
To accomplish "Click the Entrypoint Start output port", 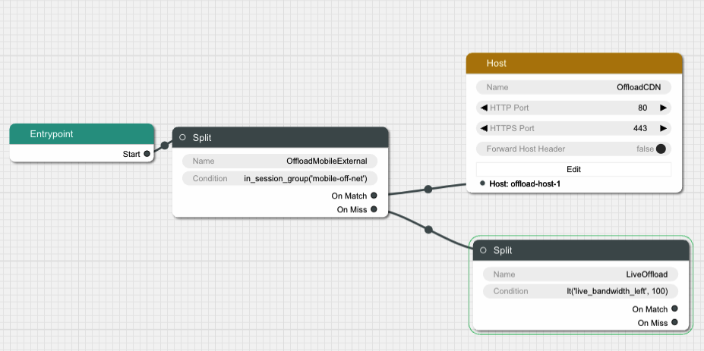I will click(x=147, y=154).
